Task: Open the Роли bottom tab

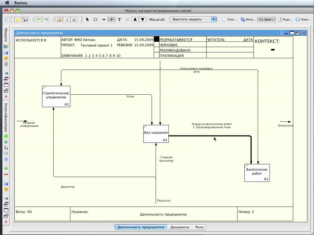Action: coord(199,227)
